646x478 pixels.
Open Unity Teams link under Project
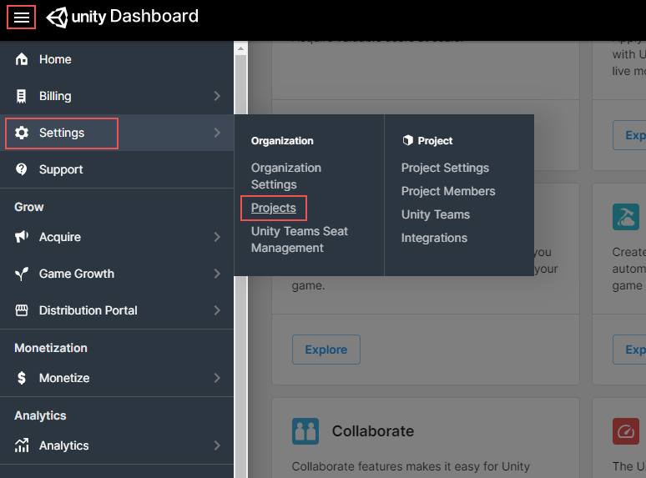436,214
